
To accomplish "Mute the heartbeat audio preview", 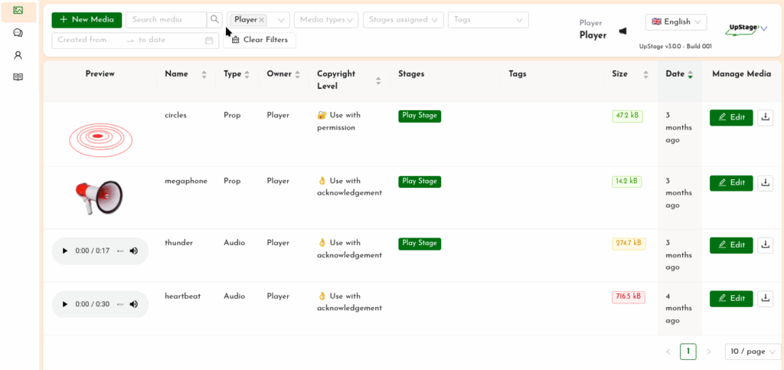I will point(134,304).
